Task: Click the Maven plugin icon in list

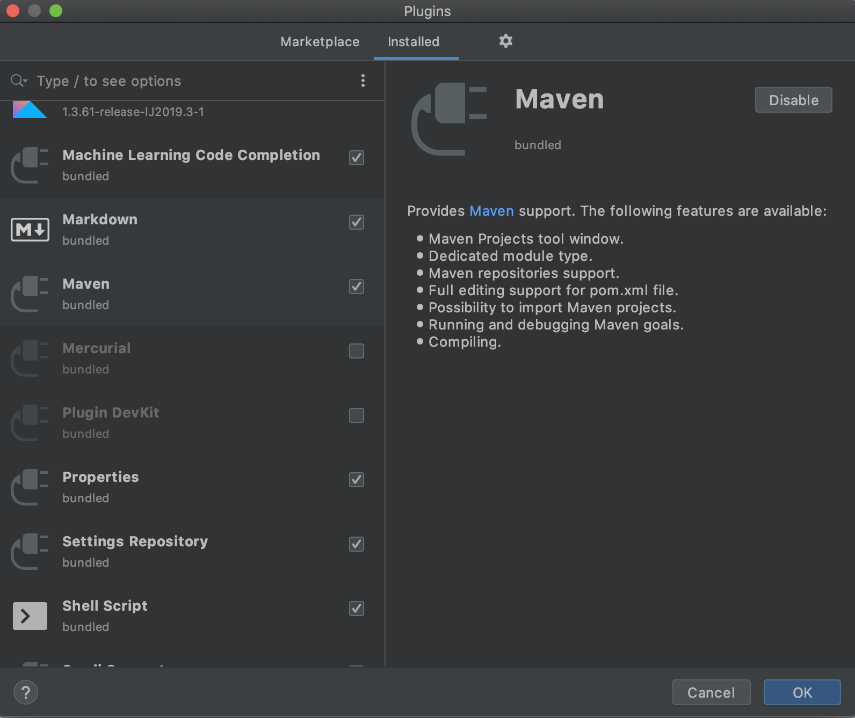Action: pyautogui.click(x=30, y=294)
